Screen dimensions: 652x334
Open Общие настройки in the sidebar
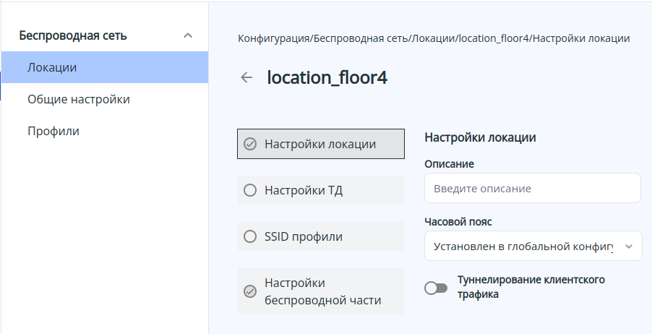tap(79, 99)
